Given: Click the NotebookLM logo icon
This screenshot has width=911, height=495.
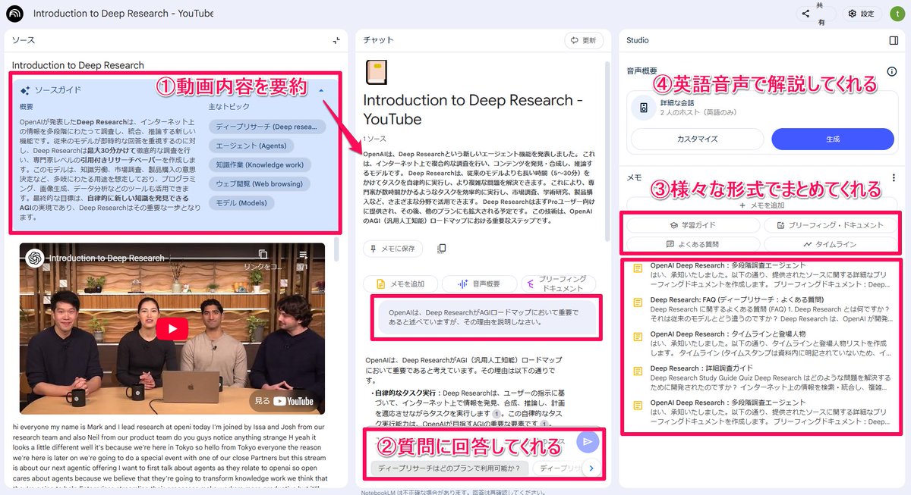Looking at the screenshot, I should point(15,13).
